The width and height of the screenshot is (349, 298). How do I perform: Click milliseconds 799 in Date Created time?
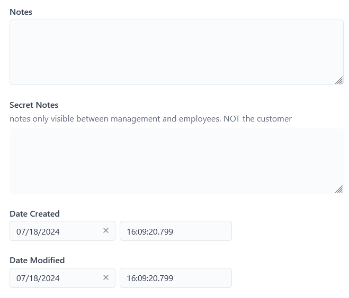pyautogui.click(x=166, y=231)
